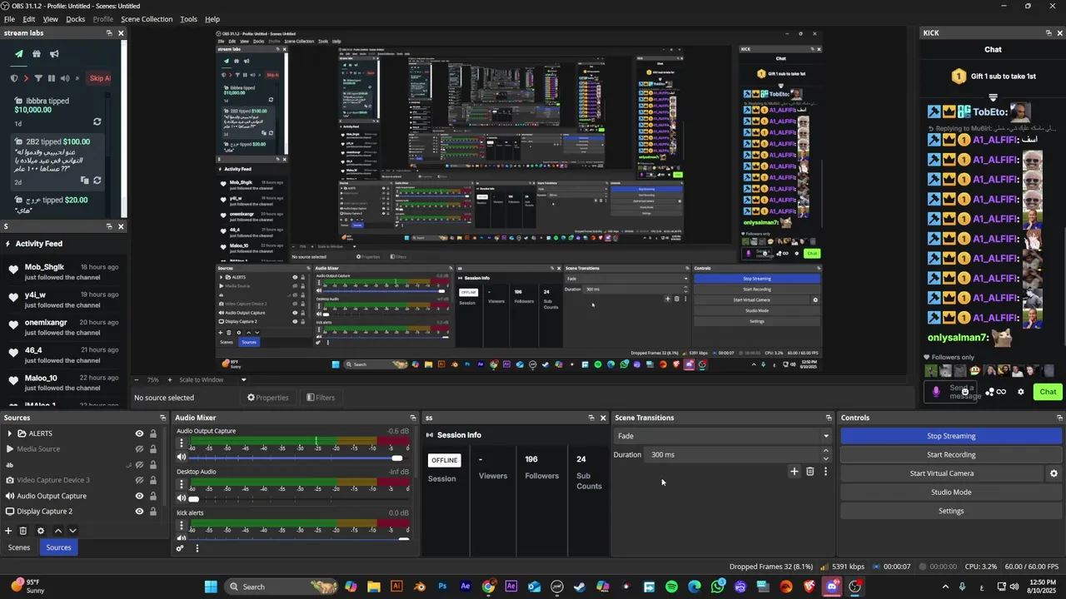Increase transition duration with up stepper

point(825,451)
